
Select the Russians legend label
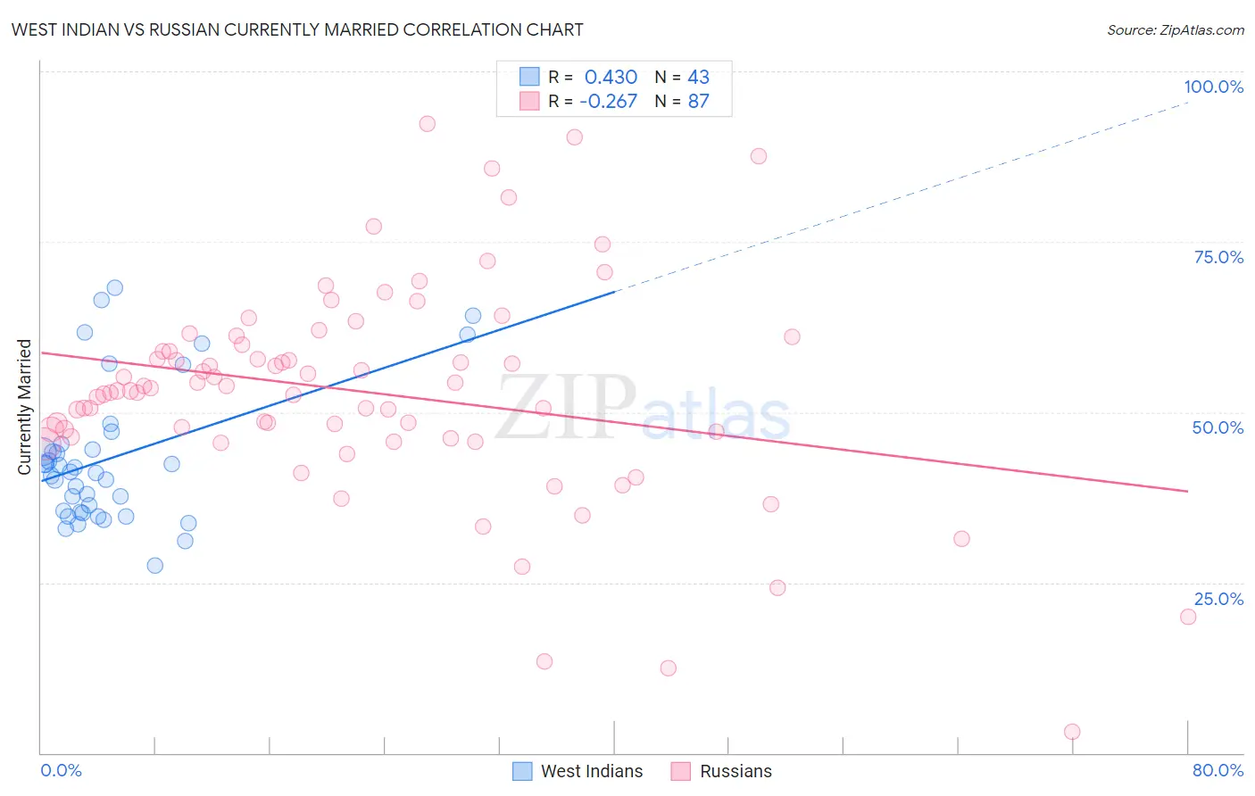[736, 771]
